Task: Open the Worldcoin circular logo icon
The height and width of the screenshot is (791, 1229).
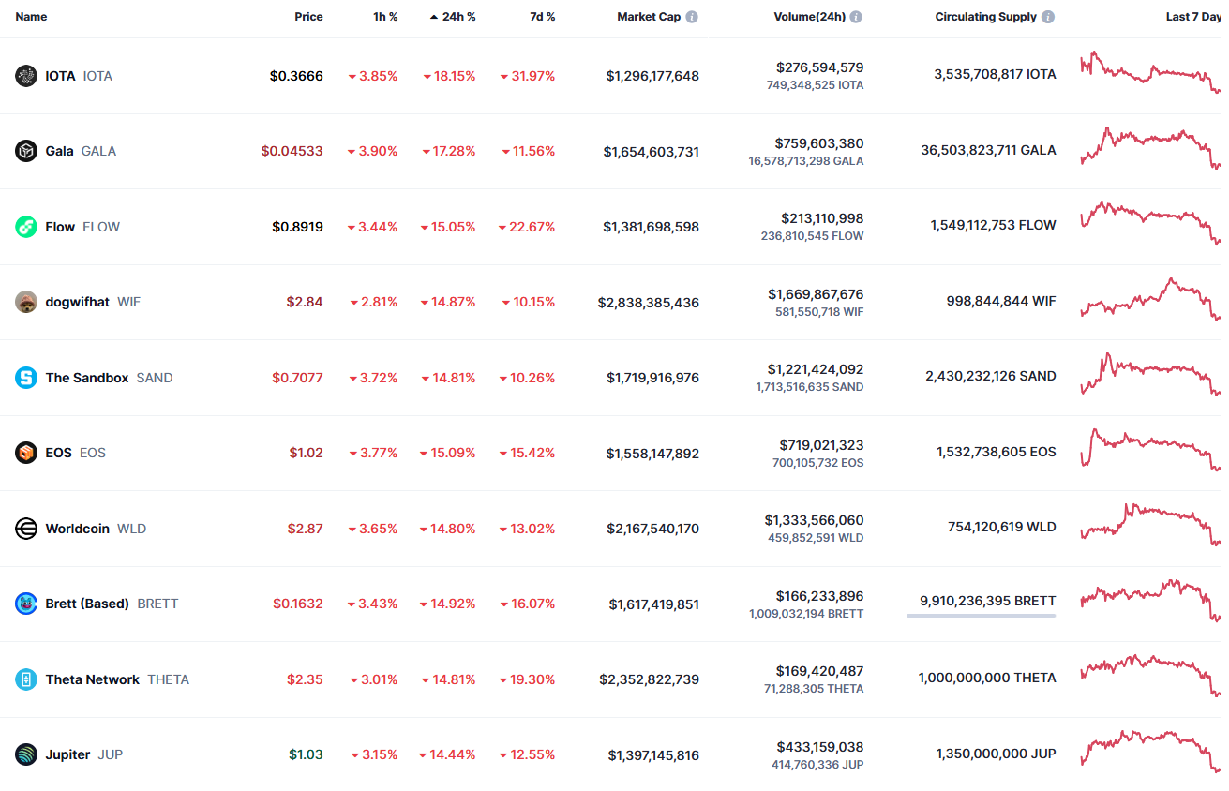Action: [x=26, y=529]
